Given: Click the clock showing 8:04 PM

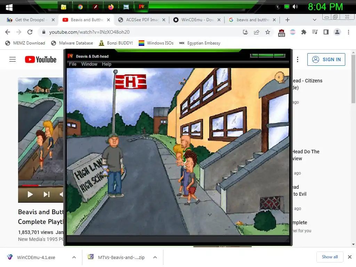Looking at the screenshot, I should (x=325, y=7).
